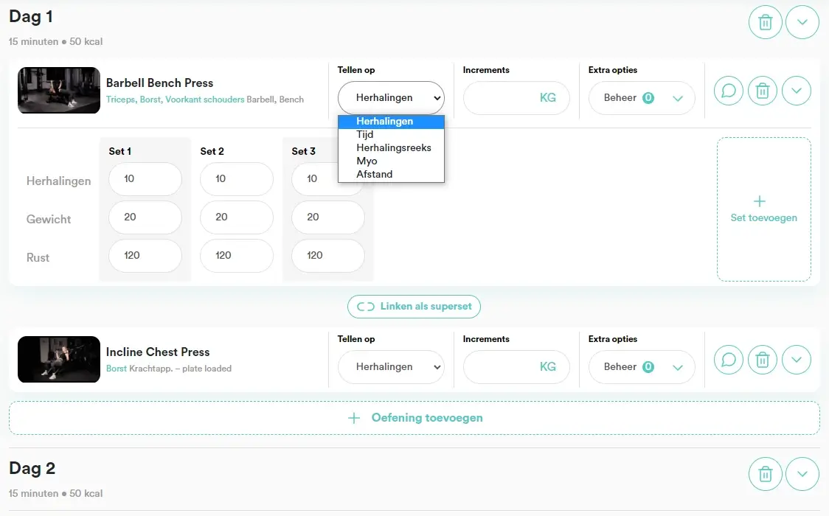The width and height of the screenshot is (829, 516).
Task: Delete Dag 1 with trash icon
Action: pos(766,23)
